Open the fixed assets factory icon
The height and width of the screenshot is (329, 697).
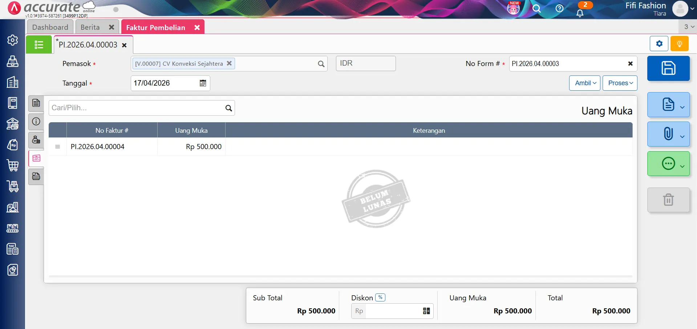point(13,207)
